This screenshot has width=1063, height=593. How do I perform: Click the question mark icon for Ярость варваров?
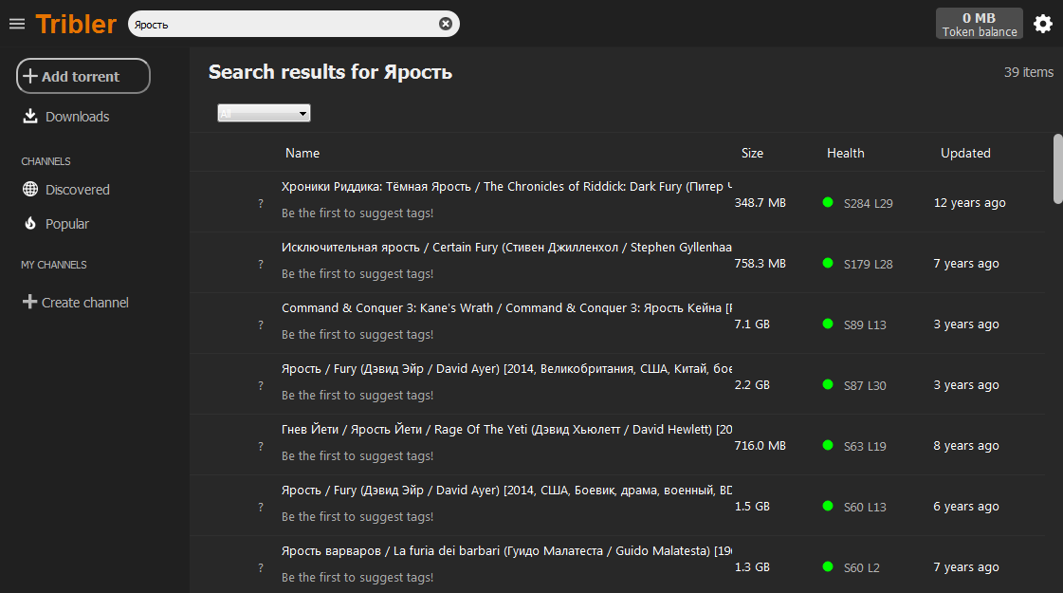261,567
